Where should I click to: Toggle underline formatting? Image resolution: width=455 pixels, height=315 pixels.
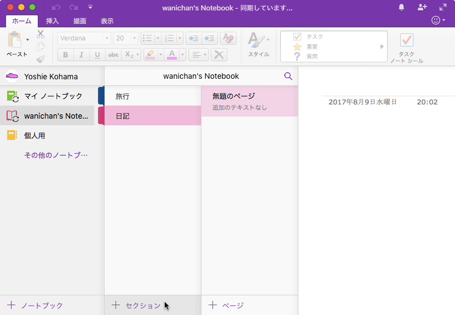click(x=97, y=55)
